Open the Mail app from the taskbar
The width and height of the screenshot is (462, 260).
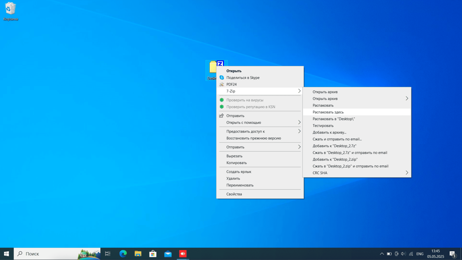[x=168, y=254]
